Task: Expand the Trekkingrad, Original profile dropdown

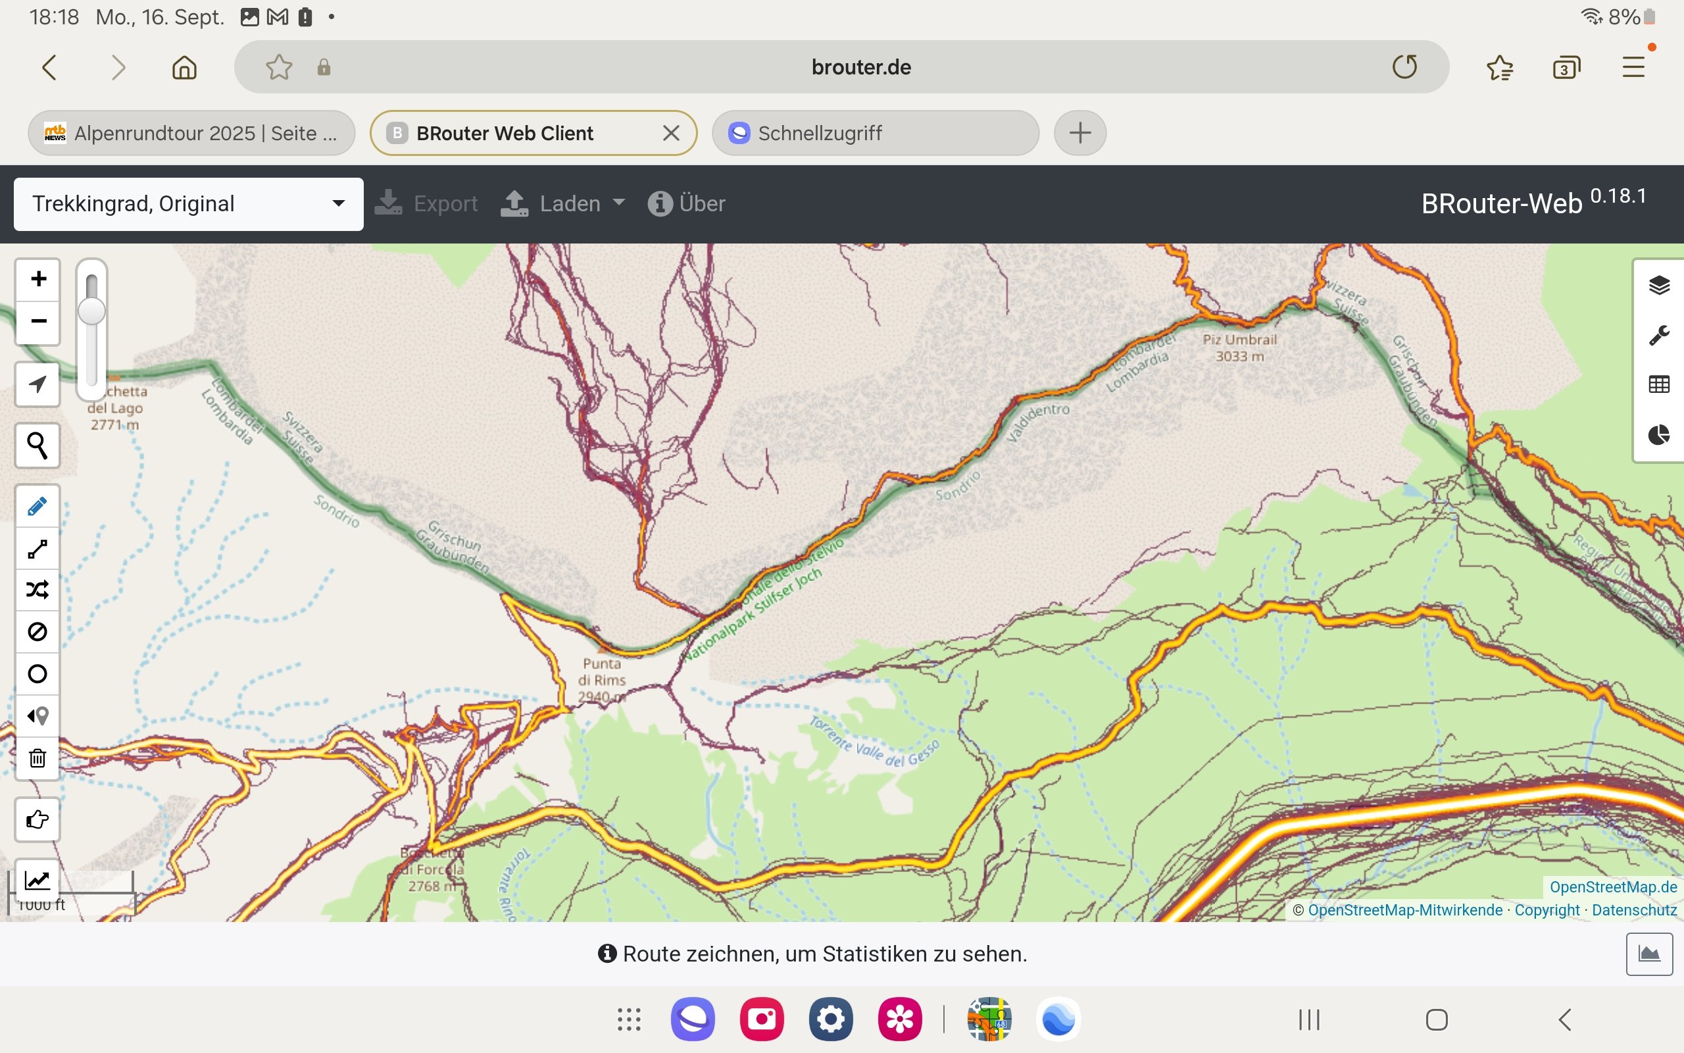Action: click(x=189, y=204)
